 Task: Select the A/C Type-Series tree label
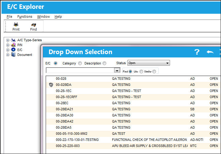pos(30,40)
